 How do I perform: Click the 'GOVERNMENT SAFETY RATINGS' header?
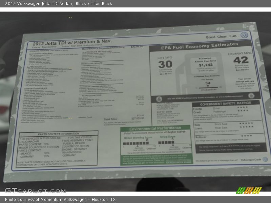tap(225, 104)
